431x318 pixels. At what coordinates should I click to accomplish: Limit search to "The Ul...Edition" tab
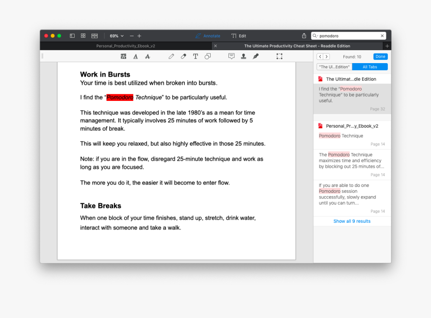[x=335, y=67]
